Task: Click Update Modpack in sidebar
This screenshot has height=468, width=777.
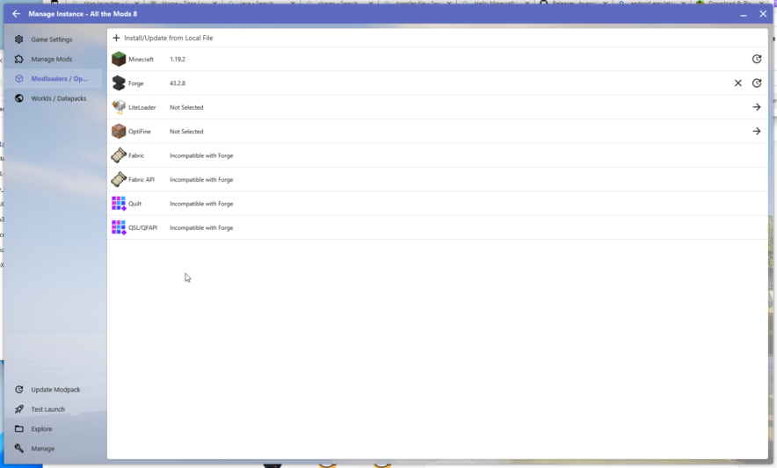Action: (55, 390)
